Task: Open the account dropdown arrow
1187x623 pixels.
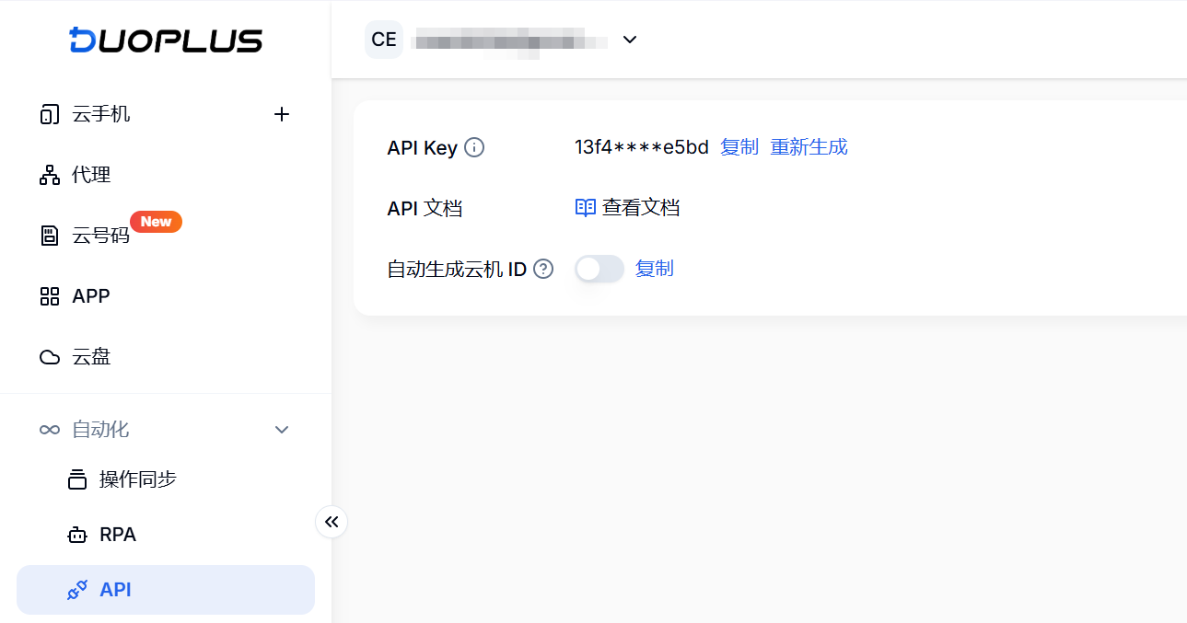Action: (630, 40)
